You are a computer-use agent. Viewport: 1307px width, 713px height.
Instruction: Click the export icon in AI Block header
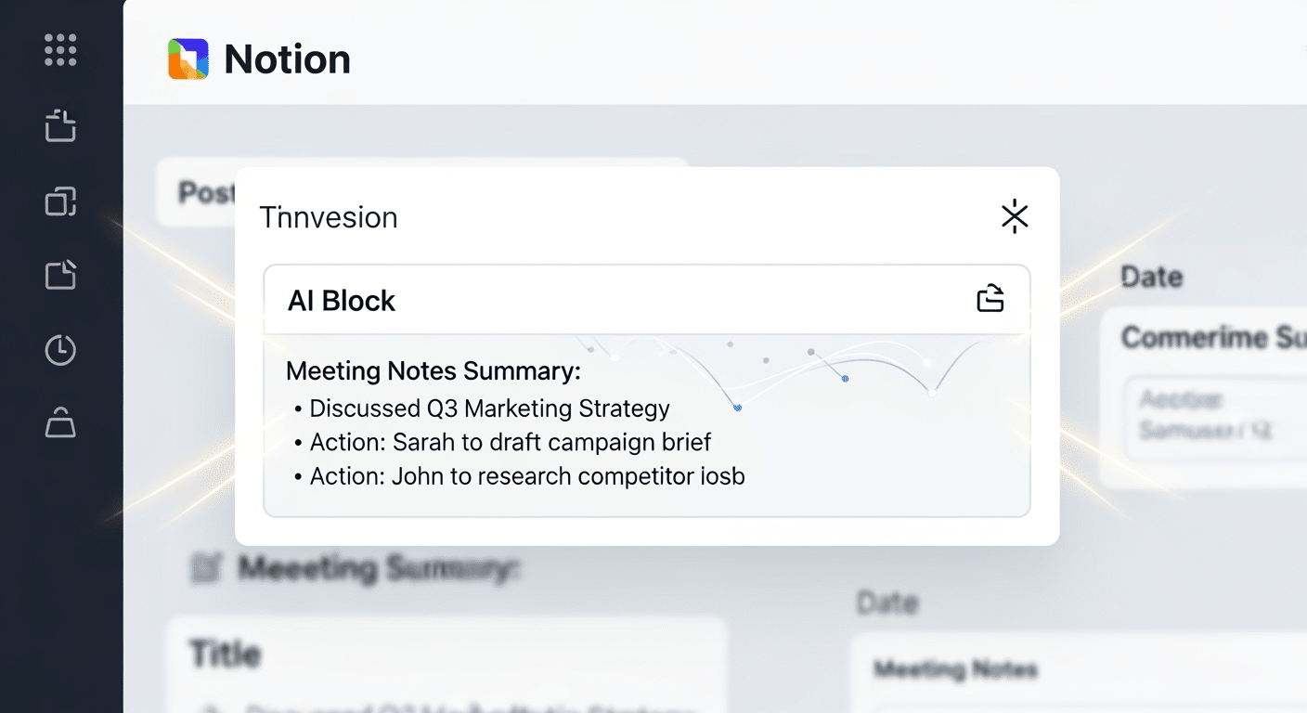990,299
